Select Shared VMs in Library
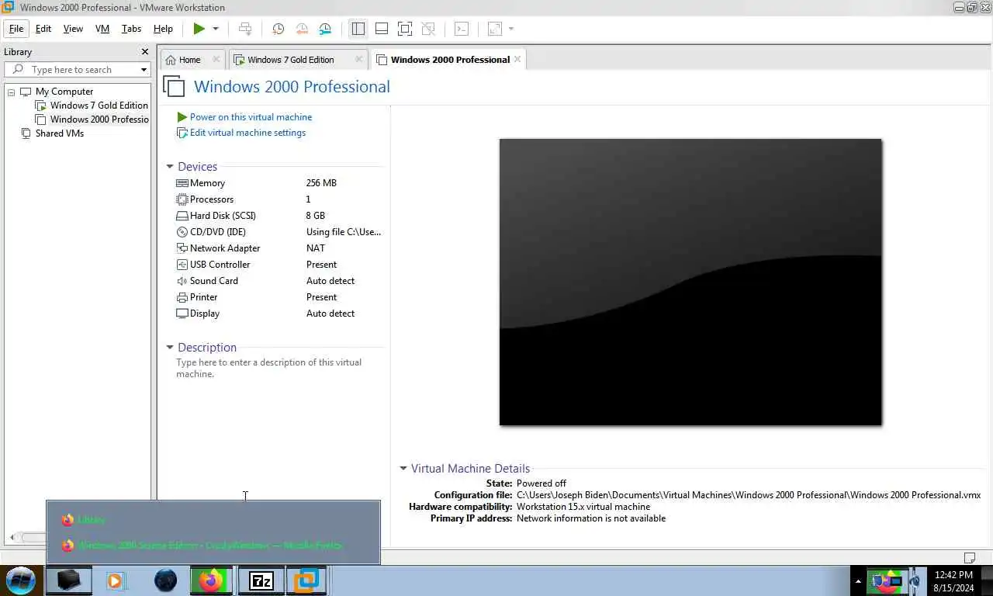 click(53, 133)
